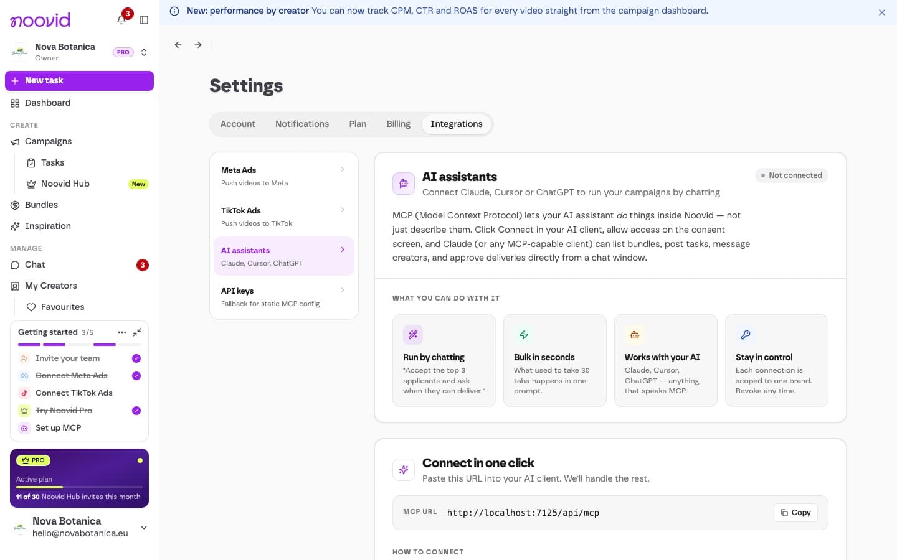Open the TikTok Ads integration row
The image size is (897, 560).
coord(284,217)
